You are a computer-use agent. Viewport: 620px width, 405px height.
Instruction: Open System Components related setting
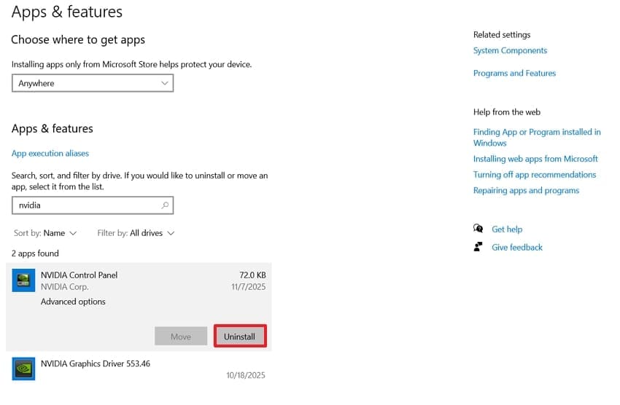pyautogui.click(x=510, y=50)
